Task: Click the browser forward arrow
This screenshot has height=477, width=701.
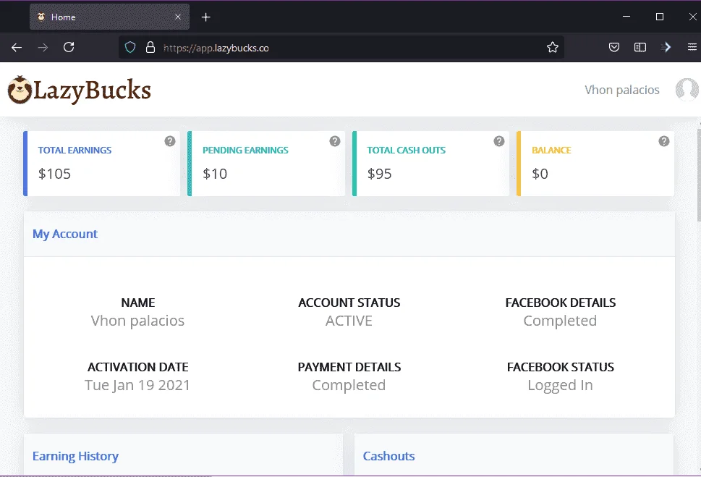Action: click(43, 48)
